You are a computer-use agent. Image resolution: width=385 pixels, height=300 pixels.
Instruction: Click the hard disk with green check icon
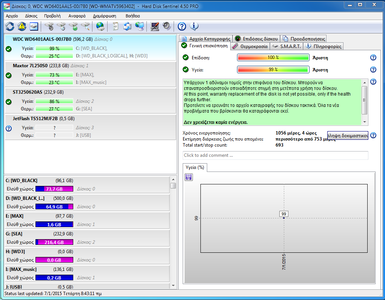click(x=73, y=26)
